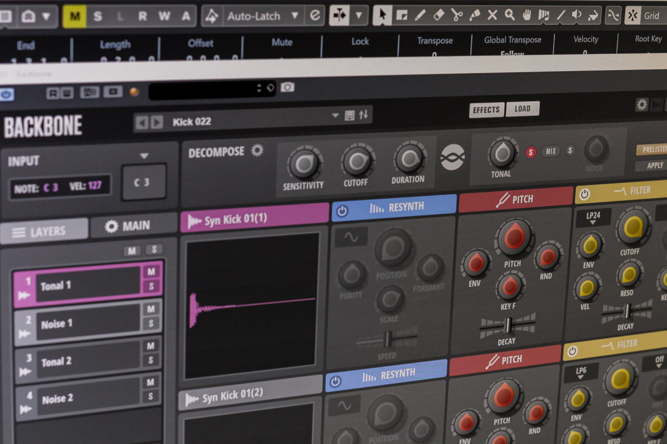Switch to the Main tab
Screen dimensions: 667x444
pyautogui.click(x=133, y=225)
